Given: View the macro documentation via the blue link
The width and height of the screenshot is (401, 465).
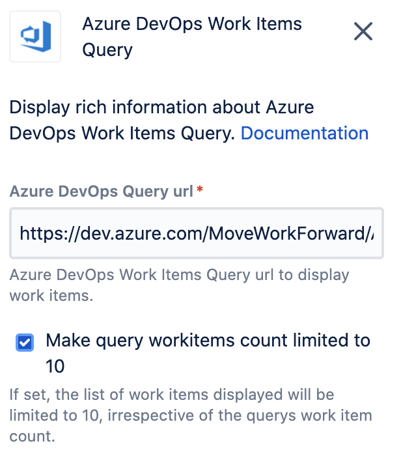Looking at the screenshot, I should 304,134.
